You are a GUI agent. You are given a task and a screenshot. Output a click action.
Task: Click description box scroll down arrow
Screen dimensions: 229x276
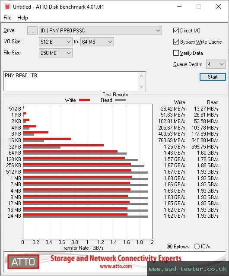(142, 86)
